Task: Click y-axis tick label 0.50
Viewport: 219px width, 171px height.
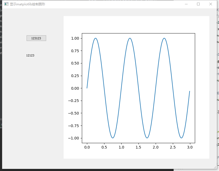Action: 75,63
